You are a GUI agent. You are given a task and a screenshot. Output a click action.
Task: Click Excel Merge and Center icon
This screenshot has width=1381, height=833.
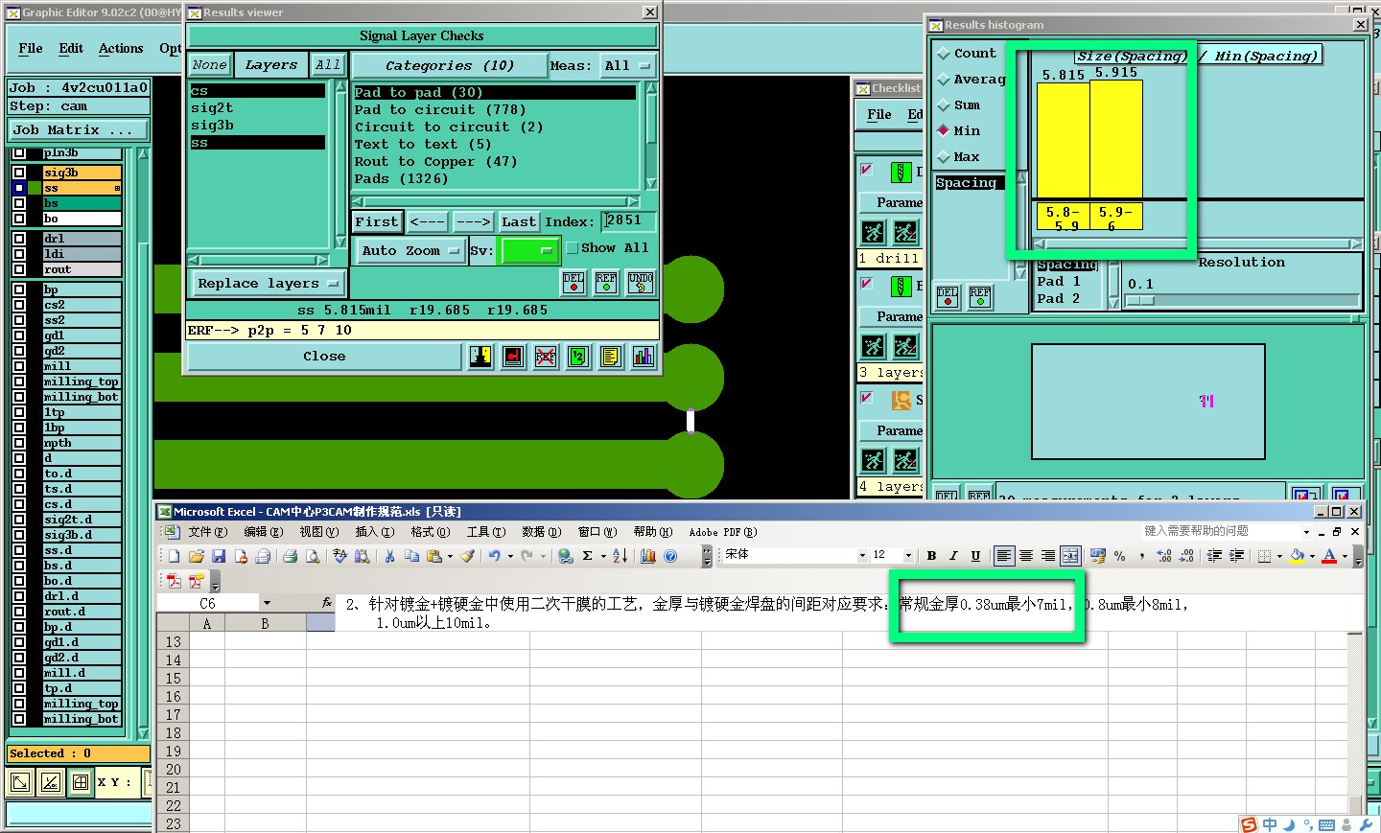(x=1070, y=555)
